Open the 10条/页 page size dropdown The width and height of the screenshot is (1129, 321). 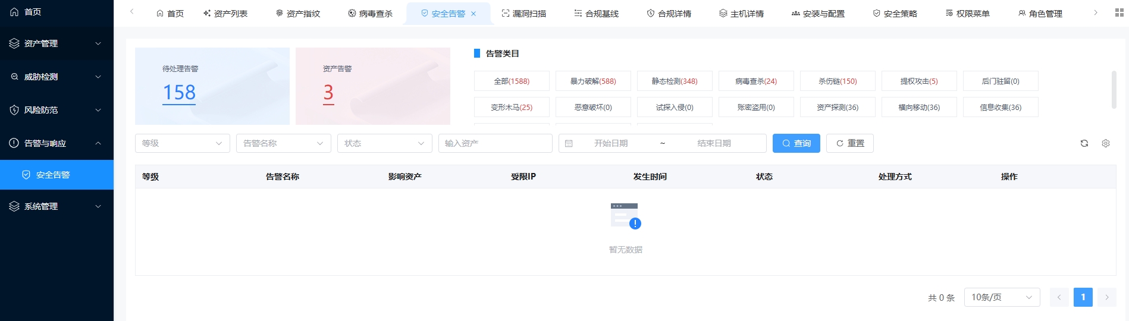pos(1001,297)
